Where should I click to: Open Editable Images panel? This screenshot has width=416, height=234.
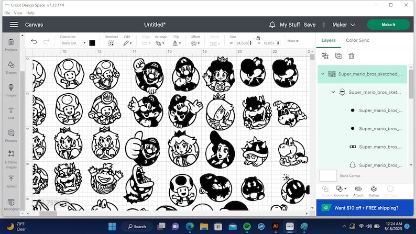click(x=11, y=159)
